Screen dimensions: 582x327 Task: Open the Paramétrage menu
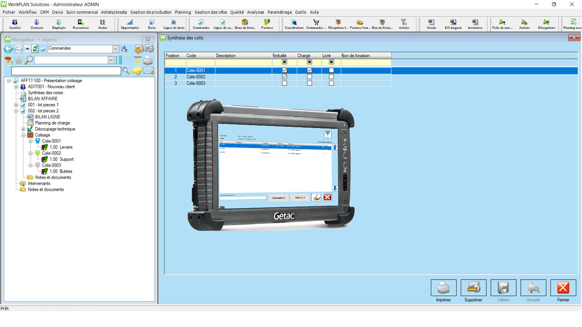[280, 12]
